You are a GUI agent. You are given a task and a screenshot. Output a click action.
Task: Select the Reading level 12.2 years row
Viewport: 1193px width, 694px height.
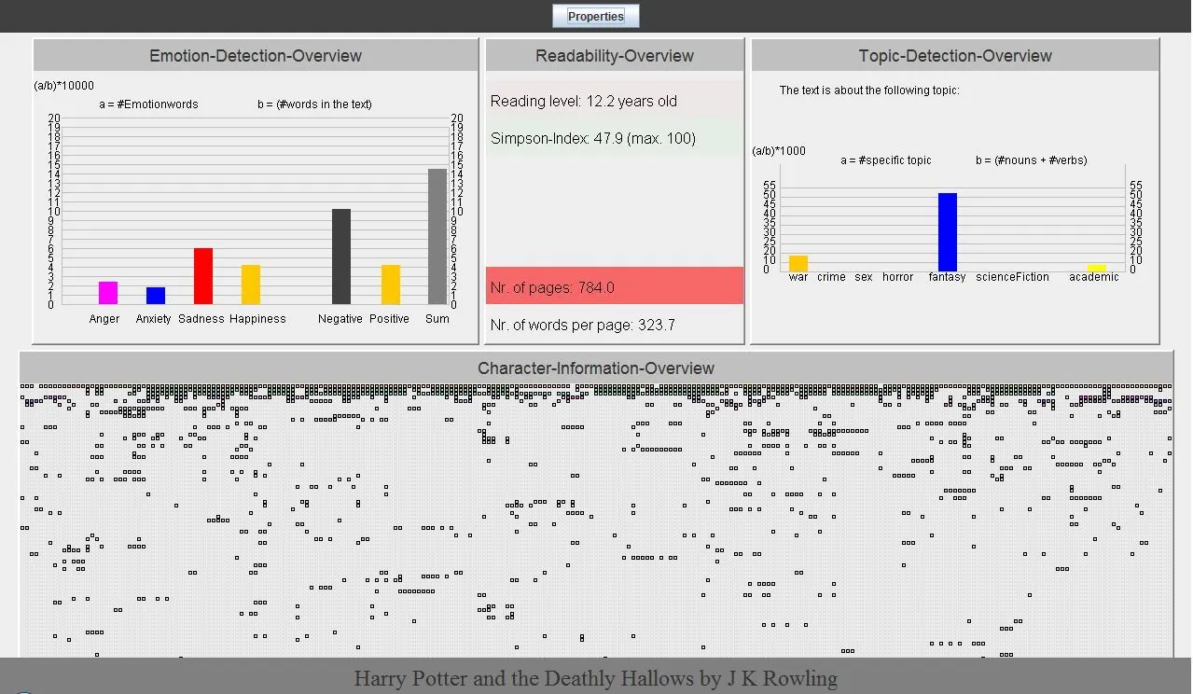click(x=615, y=101)
